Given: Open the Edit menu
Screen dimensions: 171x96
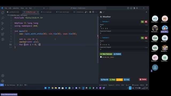Looking at the screenshot, I should [10, 8].
